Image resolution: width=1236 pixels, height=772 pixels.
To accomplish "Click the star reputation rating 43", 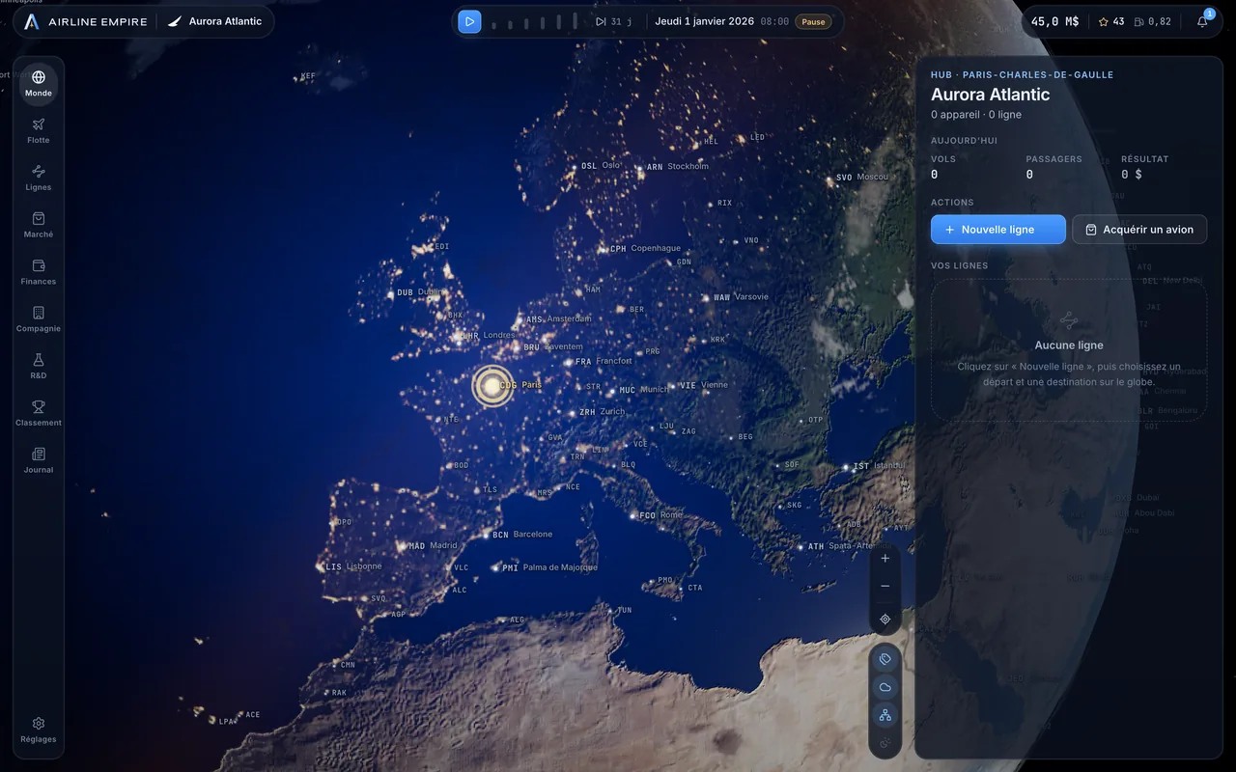I will [x=1111, y=21].
